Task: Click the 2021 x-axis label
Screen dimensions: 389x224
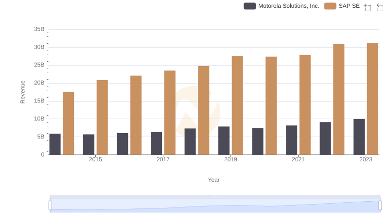Action: coord(298,159)
